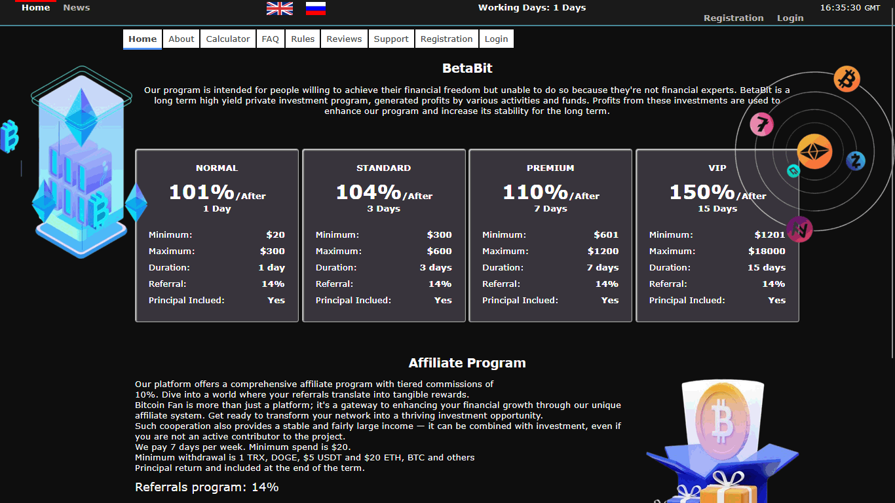The image size is (895, 503).
Task: Click the STANDARD plan title
Action: [x=384, y=168]
